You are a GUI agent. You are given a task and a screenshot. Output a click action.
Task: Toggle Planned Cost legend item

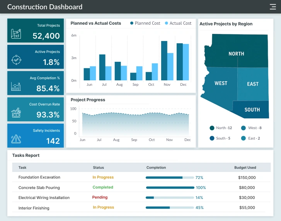click(x=145, y=23)
